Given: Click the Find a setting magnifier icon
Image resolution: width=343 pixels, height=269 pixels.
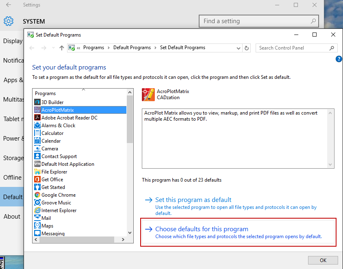Looking at the screenshot, I should [x=313, y=21].
